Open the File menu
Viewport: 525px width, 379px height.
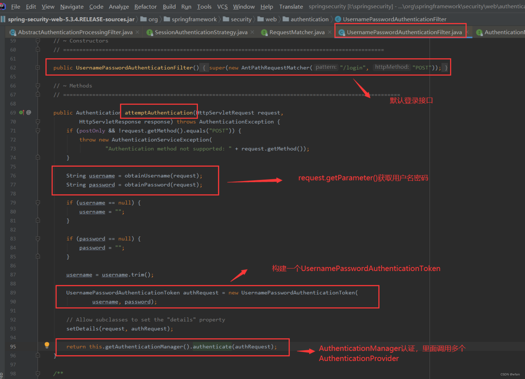point(16,6)
